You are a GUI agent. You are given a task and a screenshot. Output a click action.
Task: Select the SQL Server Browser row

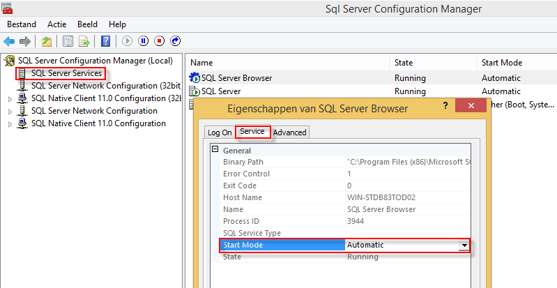(371, 78)
